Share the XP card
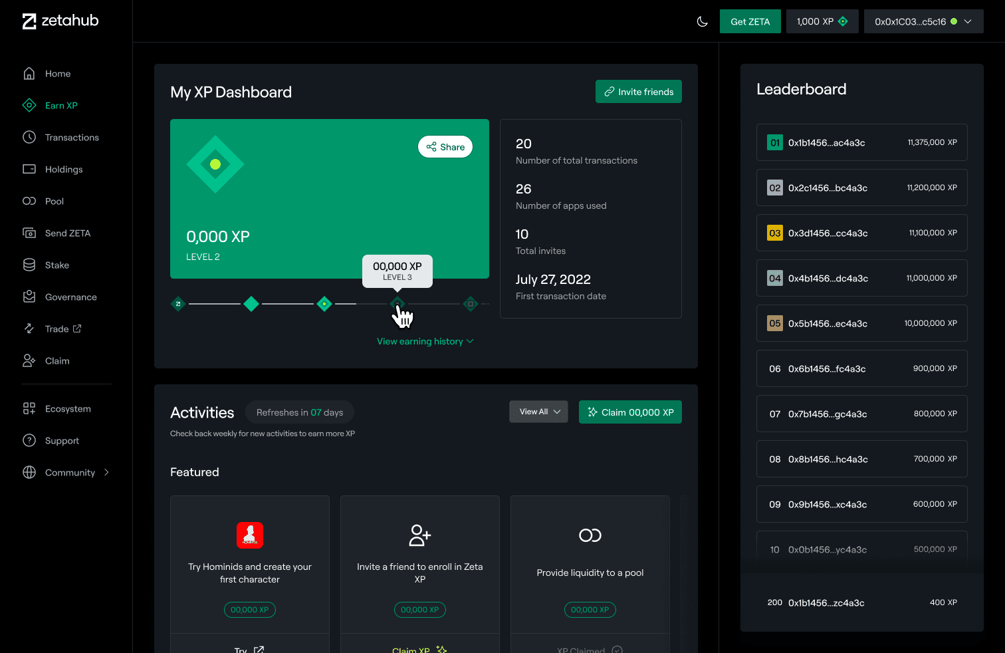Viewport: 1005px width, 653px height. click(445, 147)
